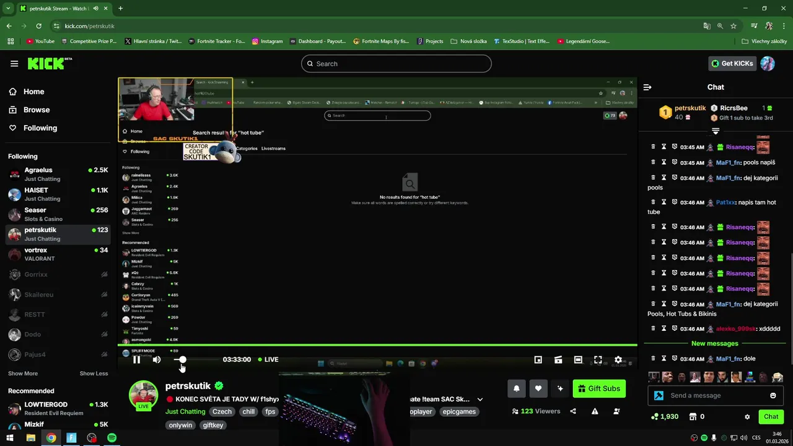Send message with green Chat button
The height and width of the screenshot is (446, 793).
pos(771,417)
